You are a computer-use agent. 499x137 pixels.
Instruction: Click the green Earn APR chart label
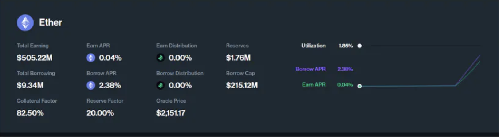[314, 85]
